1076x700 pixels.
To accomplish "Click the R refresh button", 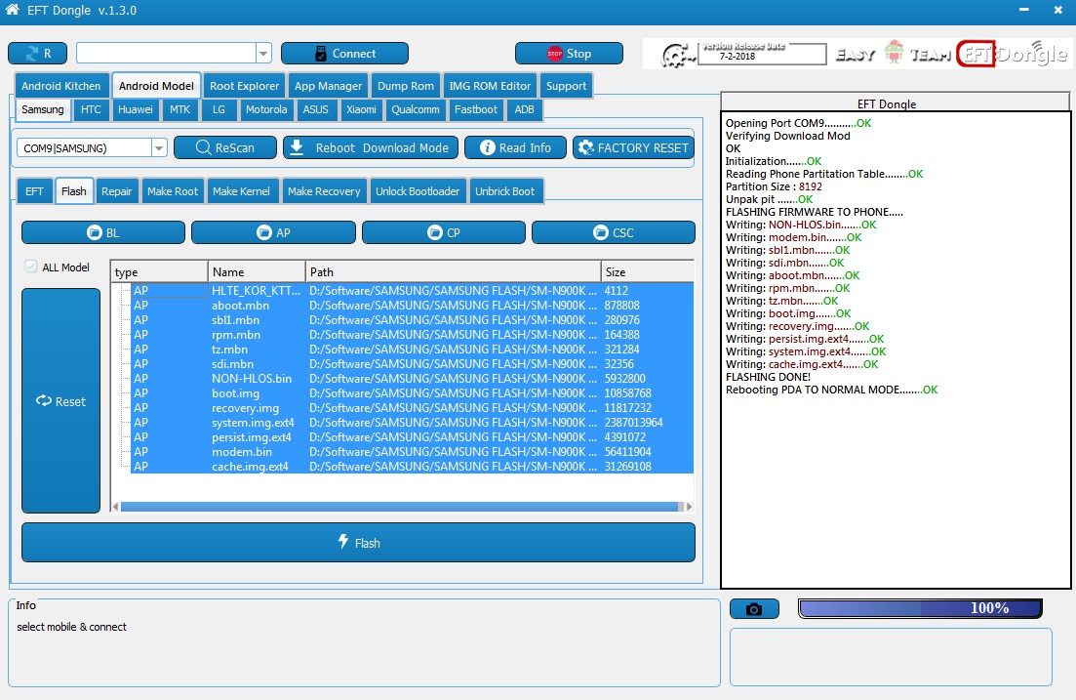I will point(38,54).
